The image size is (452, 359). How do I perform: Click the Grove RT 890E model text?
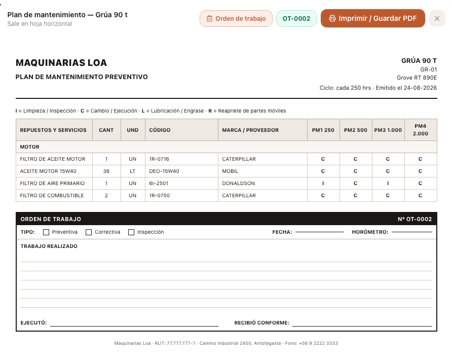[417, 78]
